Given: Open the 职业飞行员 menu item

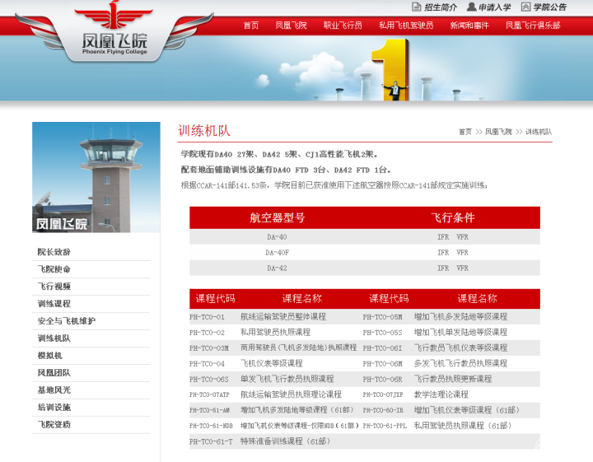Looking at the screenshot, I should tap(343, 26).
